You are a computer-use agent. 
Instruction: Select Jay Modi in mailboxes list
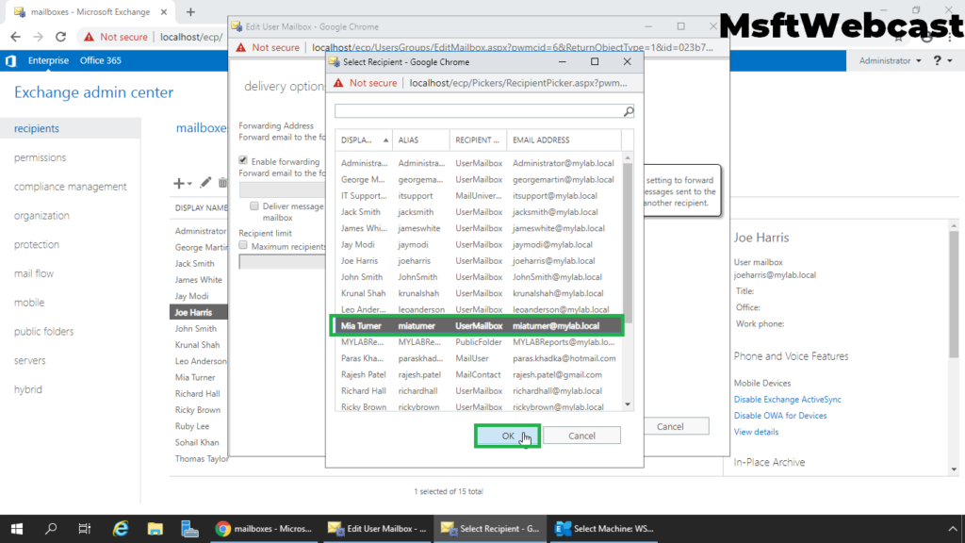[x=191, y=296]
